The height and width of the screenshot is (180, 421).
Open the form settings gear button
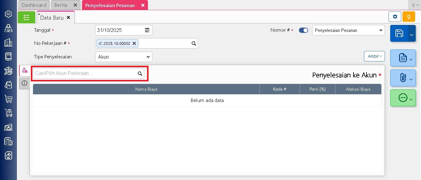pyautogui.click(x=395, y=17)
